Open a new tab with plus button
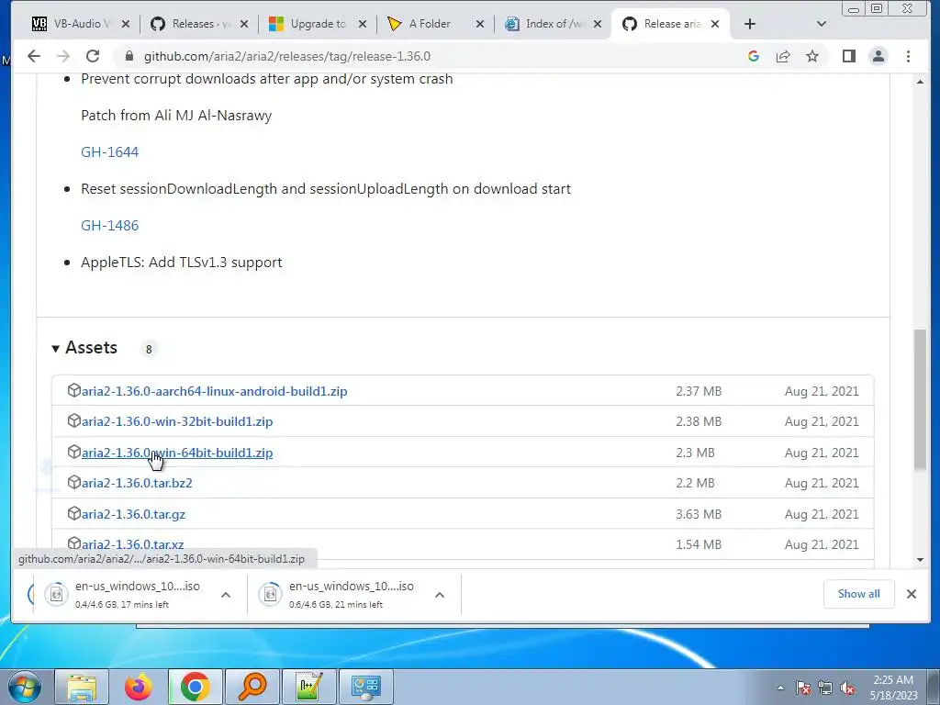This screenshot has height=705, width=940. [x=749, y=24]
